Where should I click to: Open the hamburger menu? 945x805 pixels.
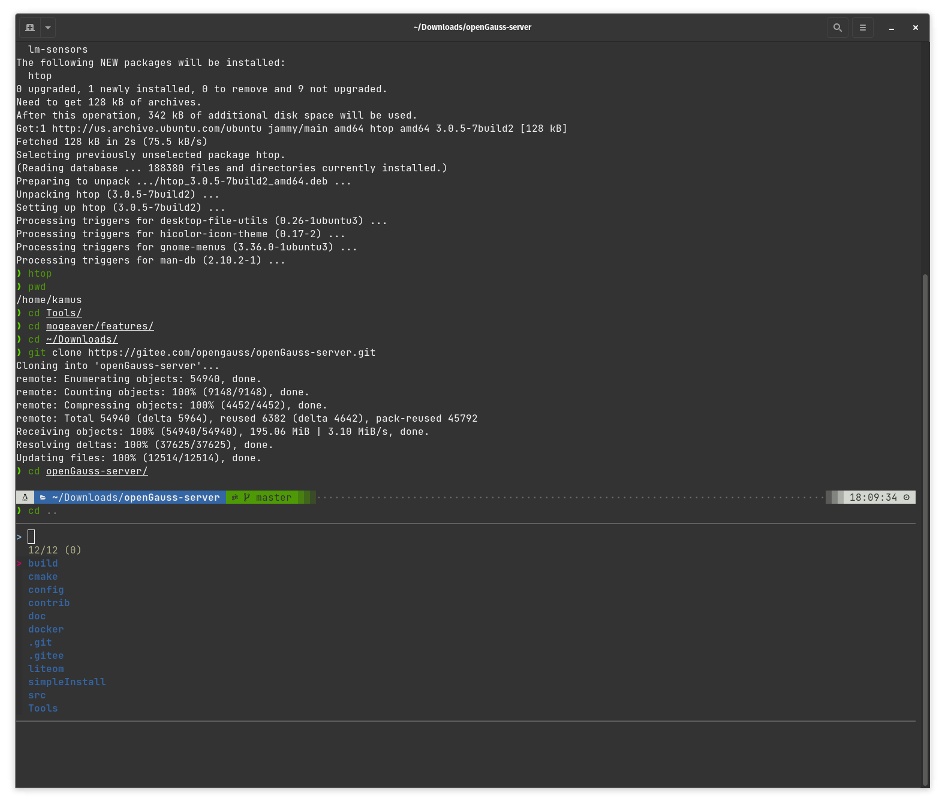tap(863, 28)
